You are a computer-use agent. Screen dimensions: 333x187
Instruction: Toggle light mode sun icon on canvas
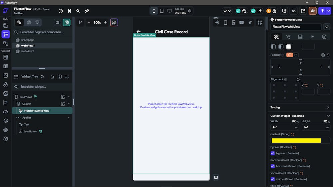coord(217,23)
